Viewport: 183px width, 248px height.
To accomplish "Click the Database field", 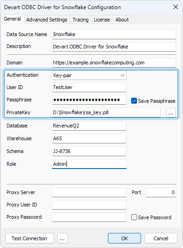I will (x=89, y=126).
